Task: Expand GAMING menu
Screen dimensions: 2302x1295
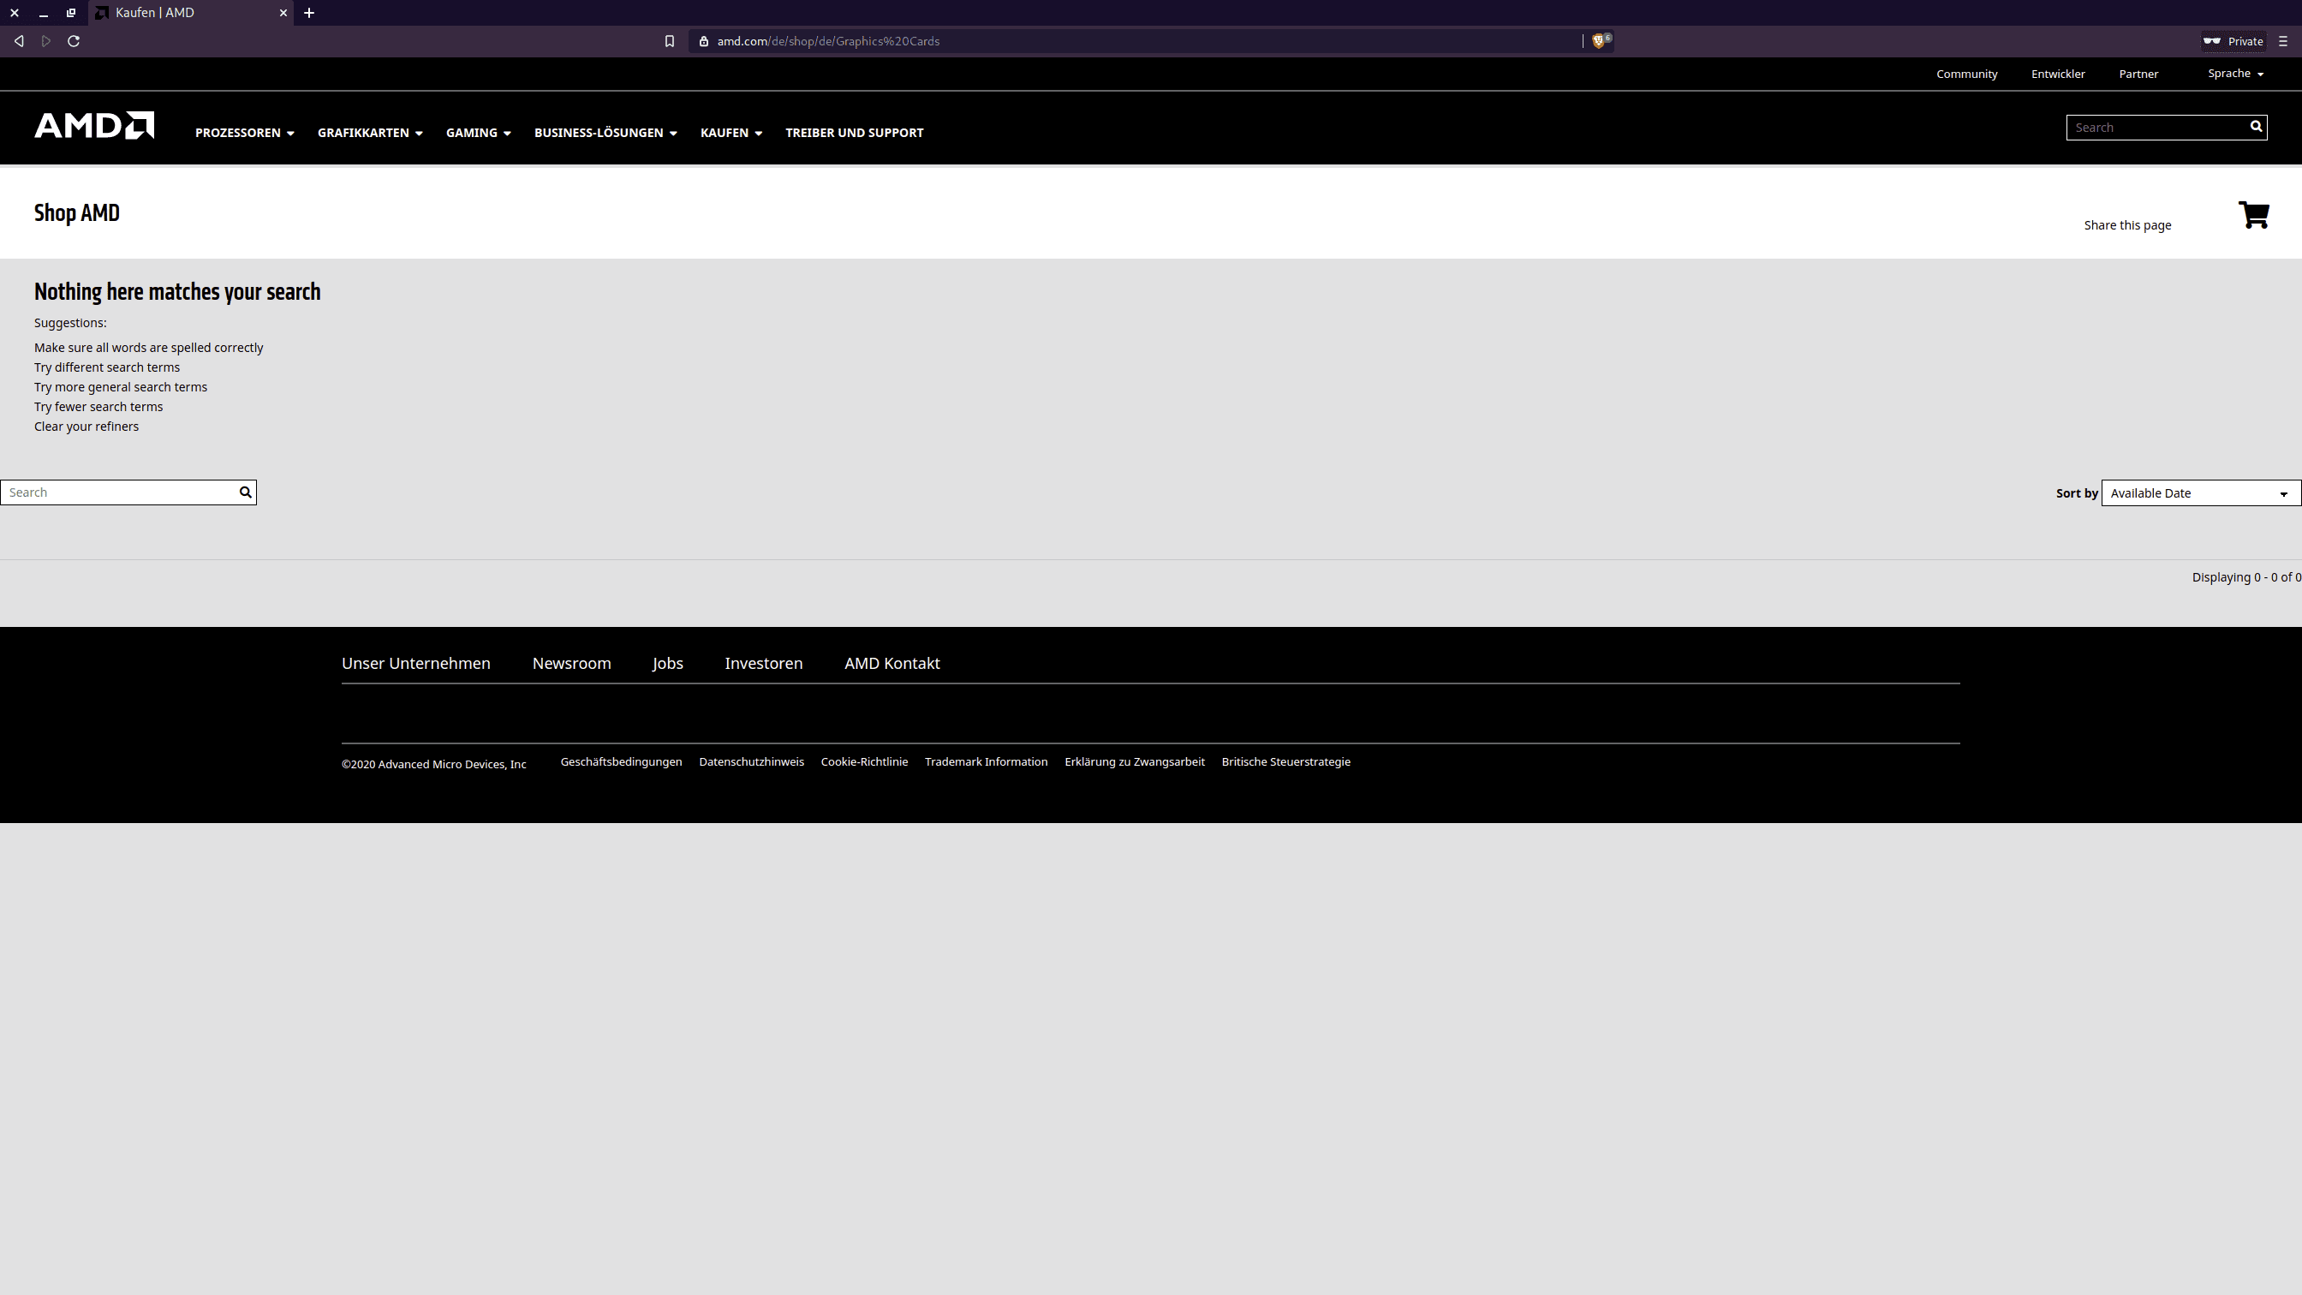Action: tap(478, 132)
